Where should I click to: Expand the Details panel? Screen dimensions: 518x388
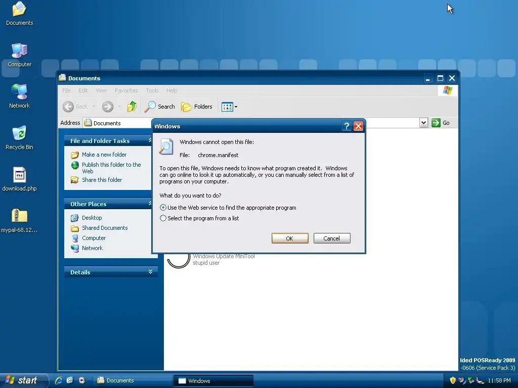pos(150,272)
